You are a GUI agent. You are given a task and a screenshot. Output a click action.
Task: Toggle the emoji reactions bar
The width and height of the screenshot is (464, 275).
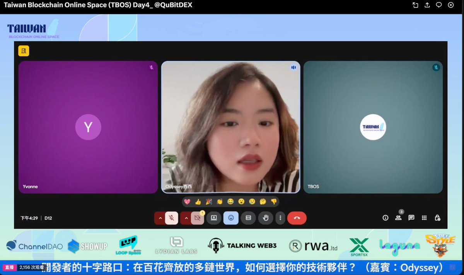tap(231, 218)
